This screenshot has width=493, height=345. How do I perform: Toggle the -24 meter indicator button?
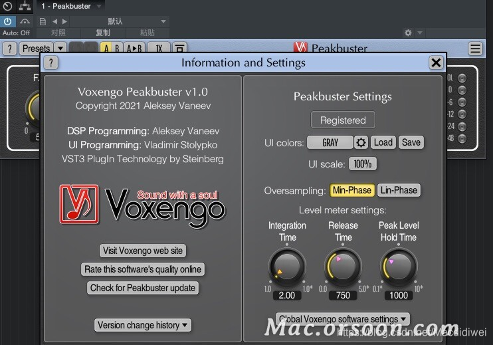tap(462, 126)
